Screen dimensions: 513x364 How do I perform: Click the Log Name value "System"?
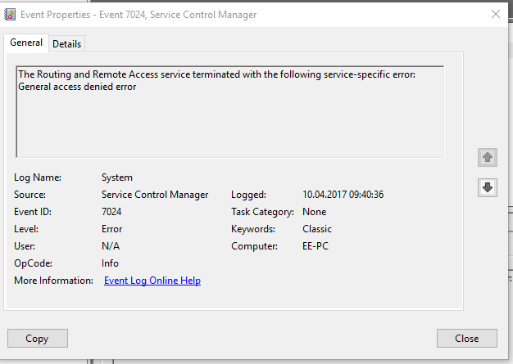[117, 178]
